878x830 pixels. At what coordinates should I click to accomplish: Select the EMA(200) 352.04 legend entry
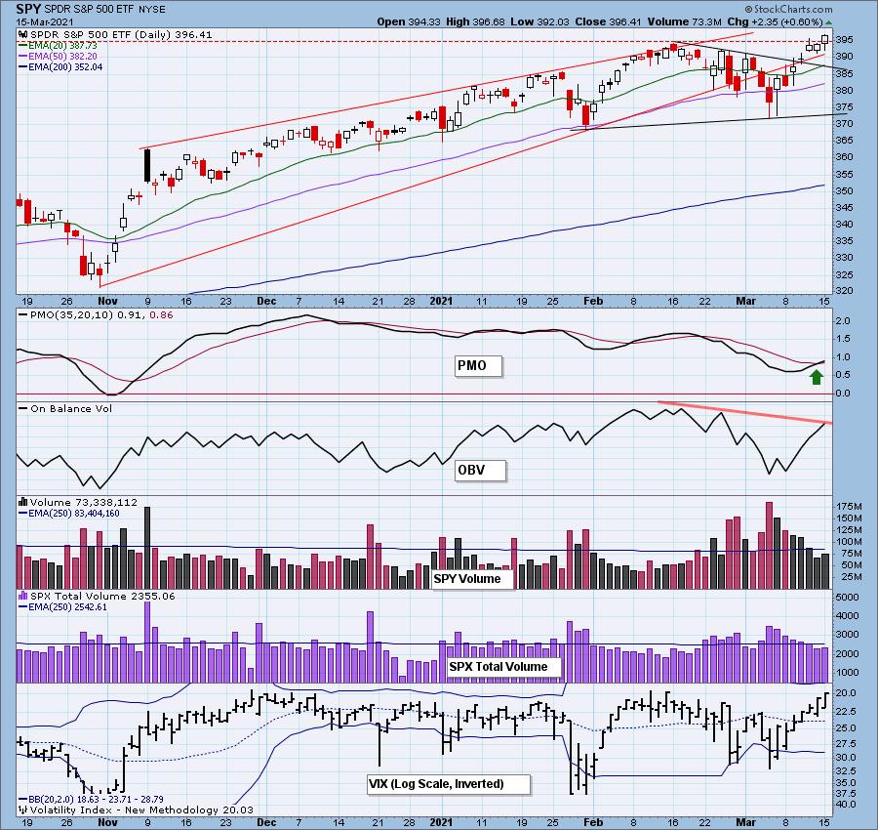pos(60,66)
